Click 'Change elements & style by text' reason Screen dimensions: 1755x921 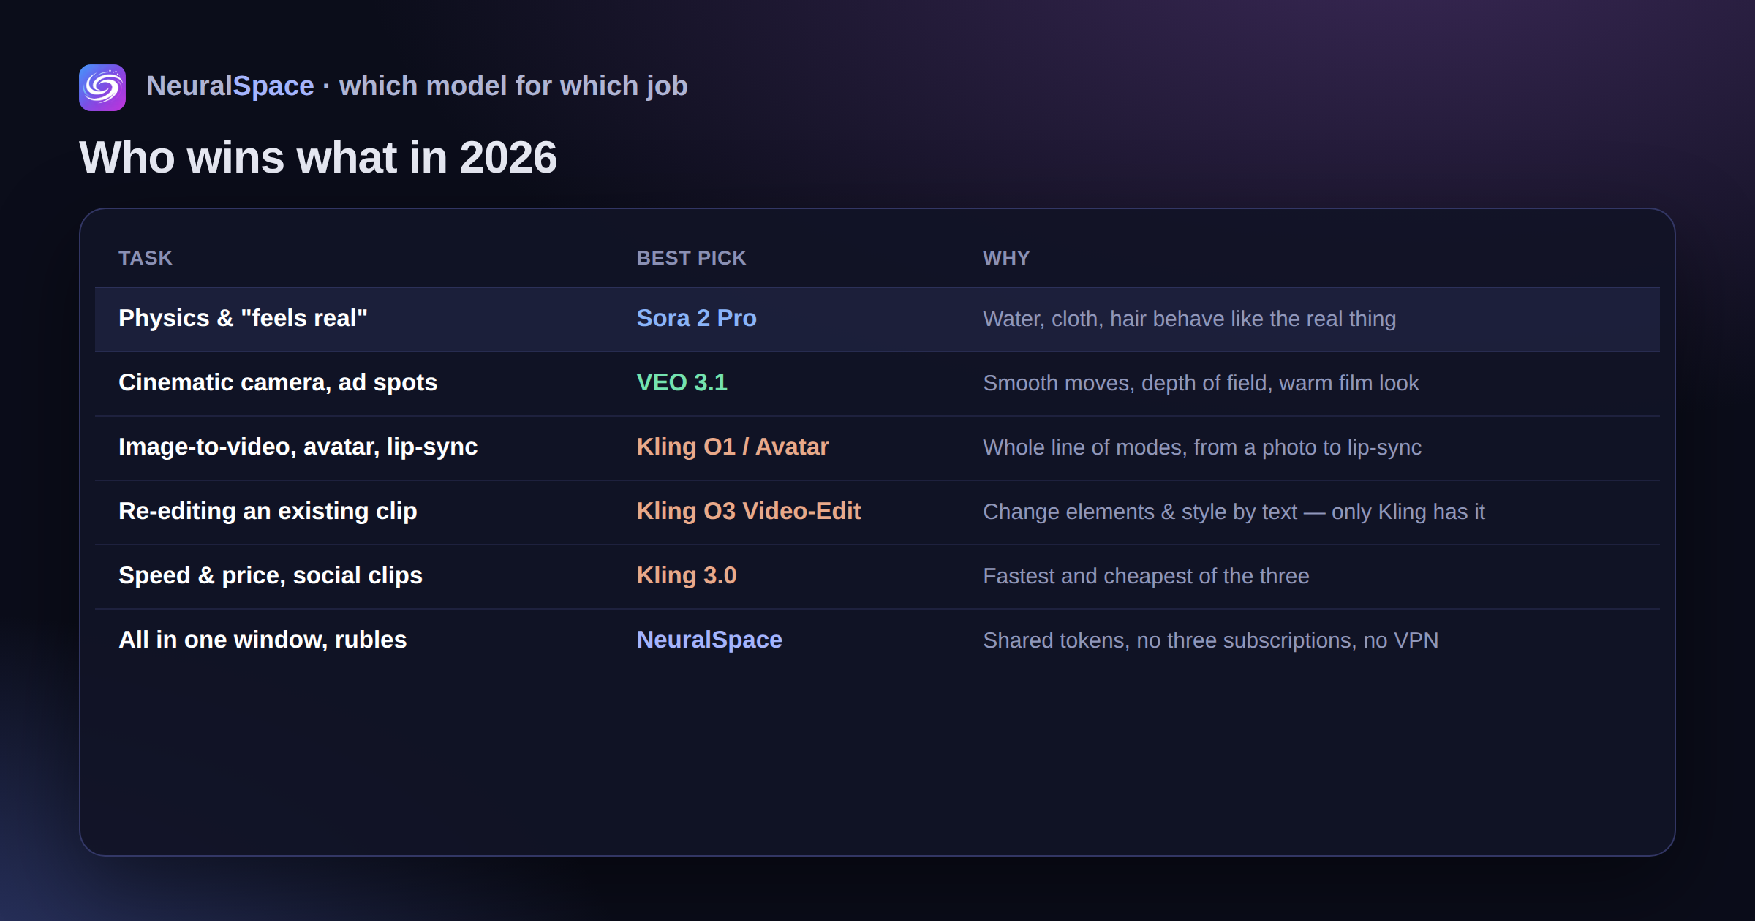click(x=1234, y=512)
